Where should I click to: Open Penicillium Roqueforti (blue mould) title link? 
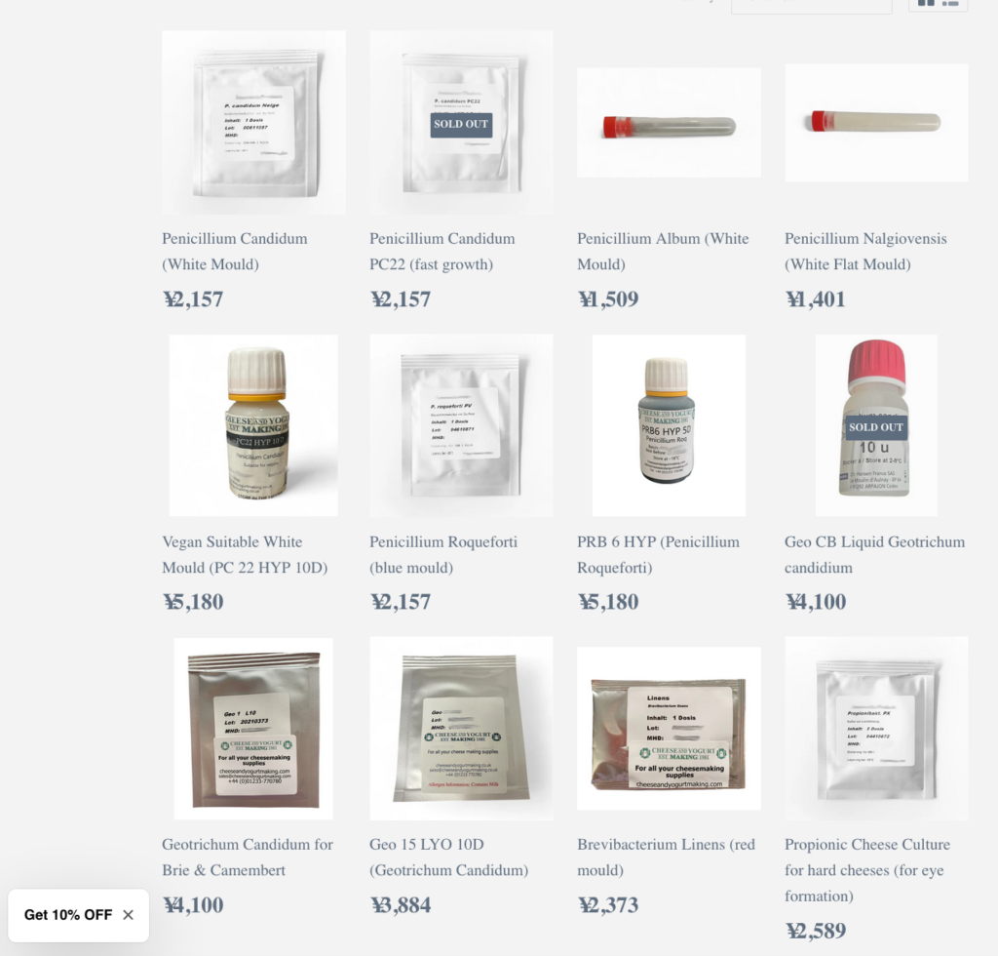tap(443, 555)
